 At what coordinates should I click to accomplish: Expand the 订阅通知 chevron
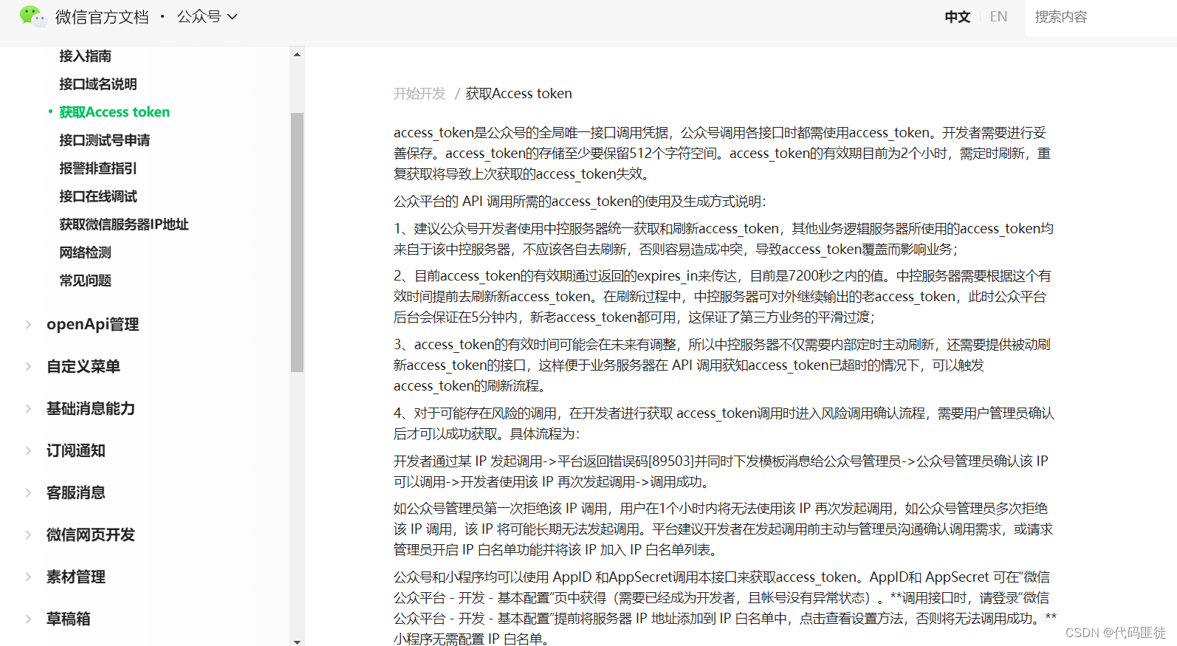tap(28, 450)
